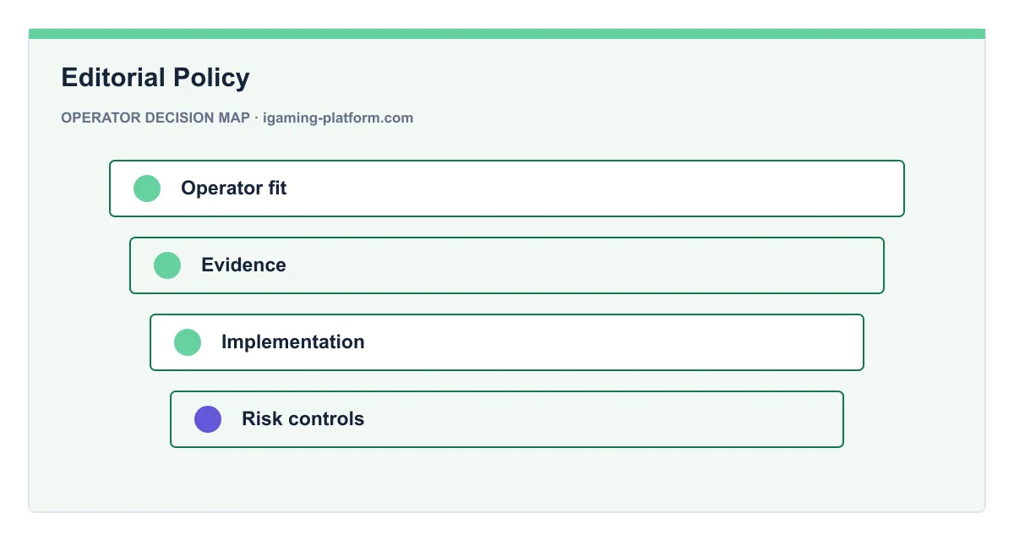Click the word "Policy" in the heading
This screenshot has width=1014, height=541.
211,78
